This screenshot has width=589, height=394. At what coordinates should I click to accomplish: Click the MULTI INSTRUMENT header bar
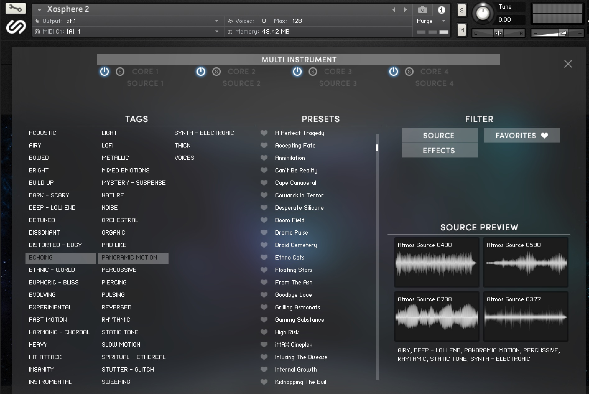(x=299, y=59)
